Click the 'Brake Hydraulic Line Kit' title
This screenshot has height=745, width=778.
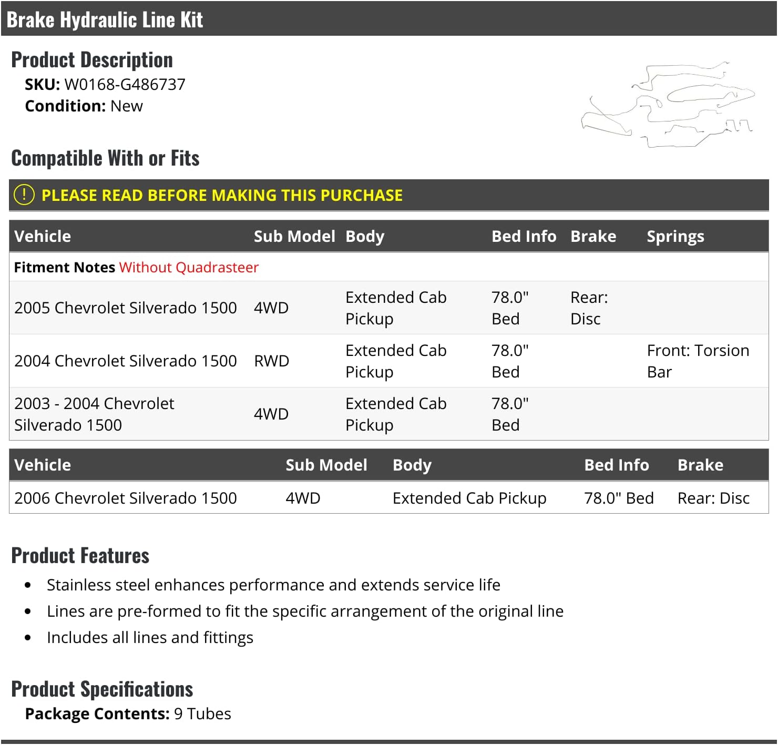coord(105,20)
